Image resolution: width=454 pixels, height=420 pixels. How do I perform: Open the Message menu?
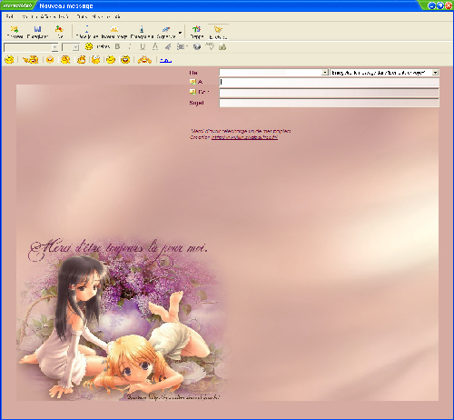(101, 16)
